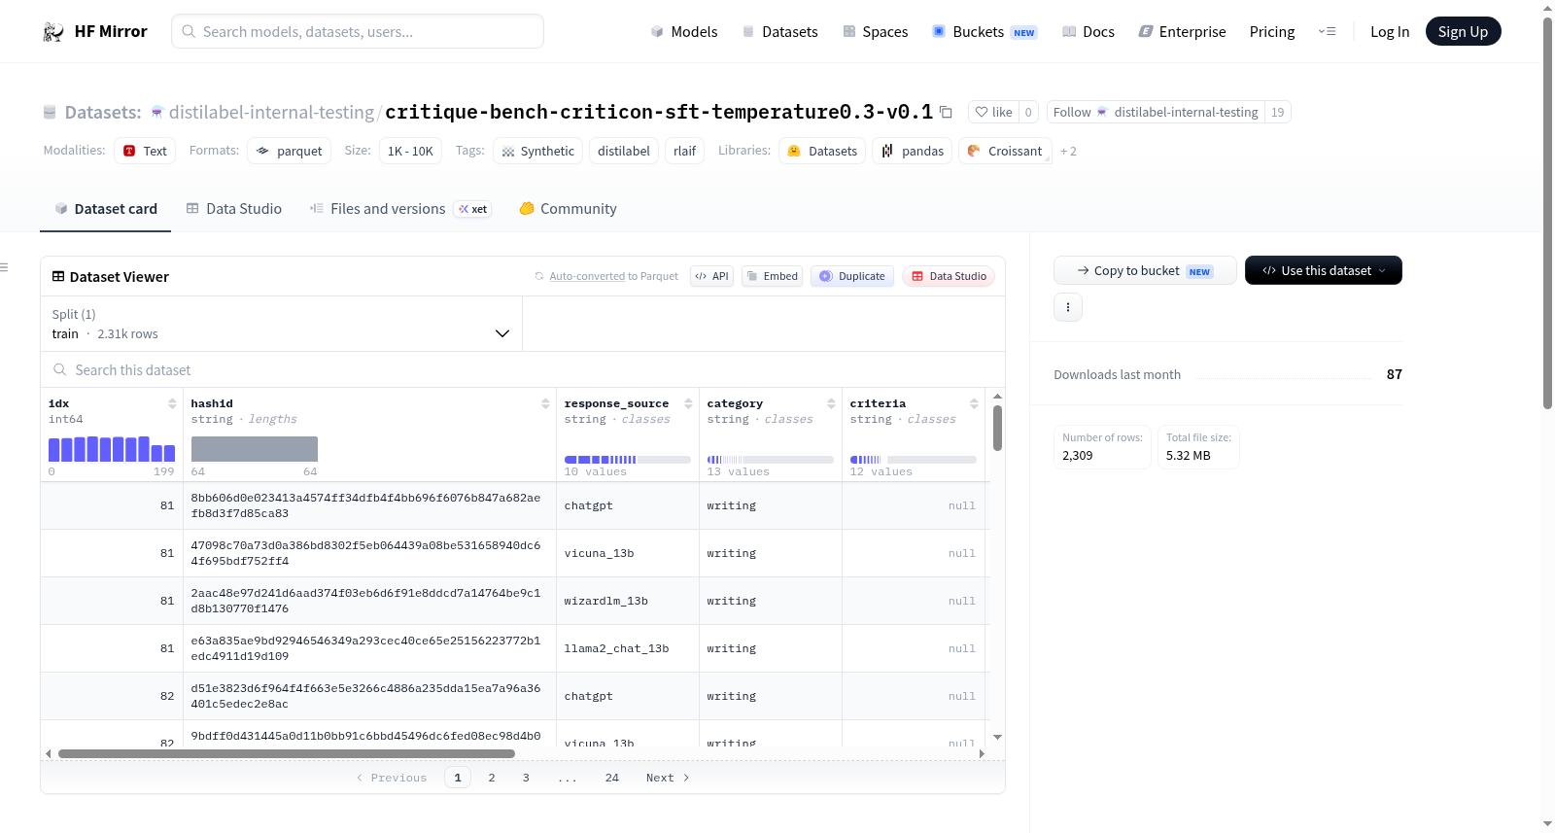Image resolution: width=1555 pixels, height=833 pixels.
Task: Open the three-dot options menu
Action: pos(1068,307)
